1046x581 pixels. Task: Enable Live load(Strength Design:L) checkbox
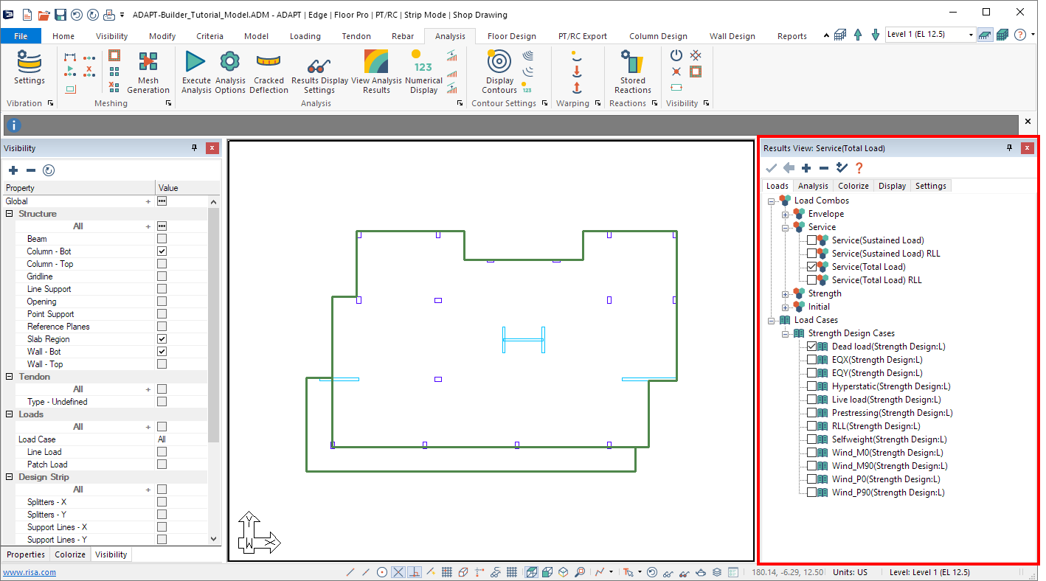tap(811, 400)
